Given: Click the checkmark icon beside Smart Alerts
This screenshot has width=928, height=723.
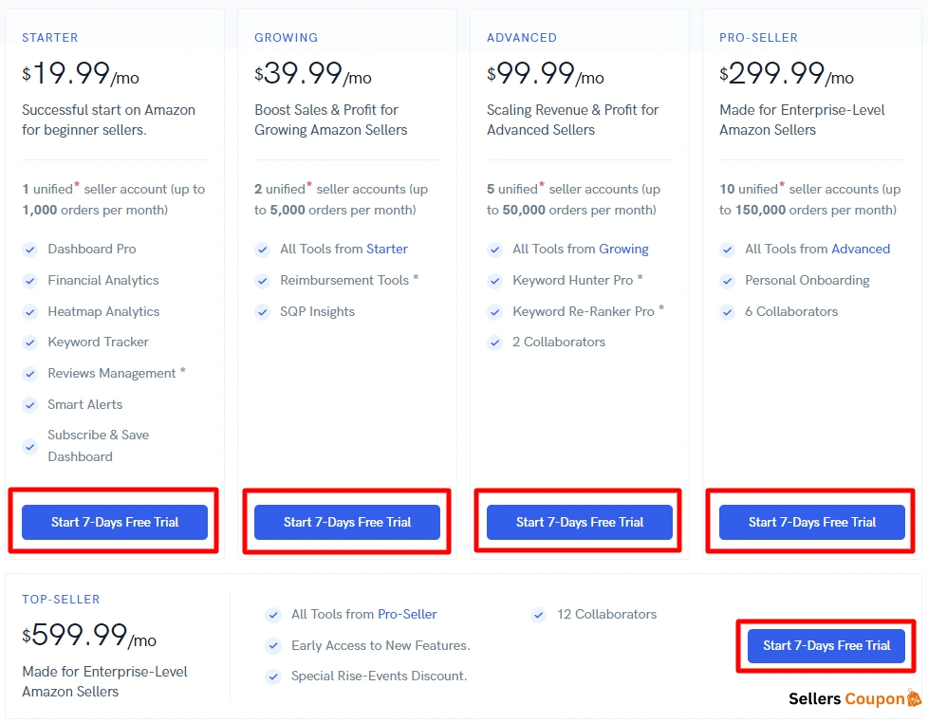Looking at the screenshot, I should 29,405.
